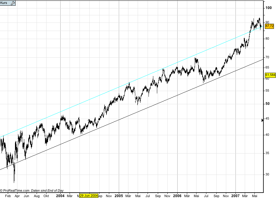Click the Kurs panel label
Viewport: 276px width, 198px height.
coord(4,3)
